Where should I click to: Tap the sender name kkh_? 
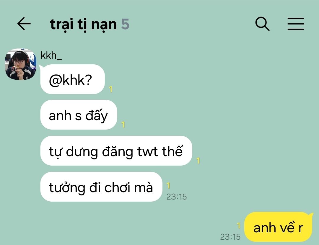51,55
